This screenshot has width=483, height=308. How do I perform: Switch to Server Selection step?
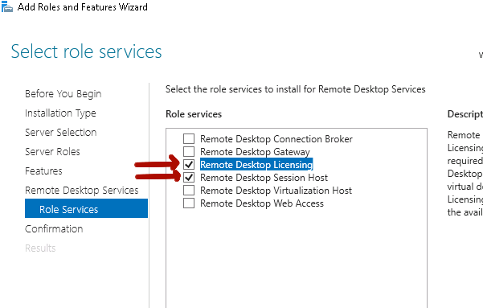pos(61,132)
